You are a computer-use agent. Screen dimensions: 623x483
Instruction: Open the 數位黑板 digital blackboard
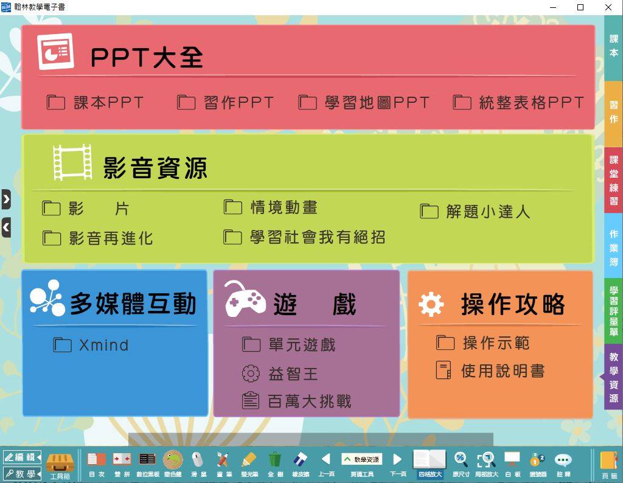pyautogui.click(x=147, y=464)
